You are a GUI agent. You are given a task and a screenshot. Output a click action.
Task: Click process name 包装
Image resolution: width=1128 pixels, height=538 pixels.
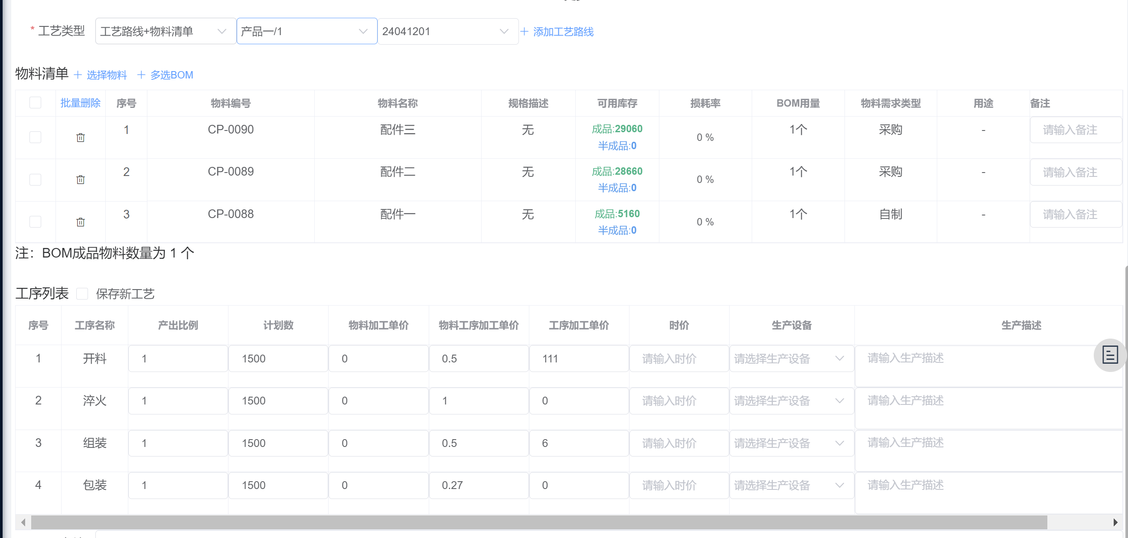point(95,485)
